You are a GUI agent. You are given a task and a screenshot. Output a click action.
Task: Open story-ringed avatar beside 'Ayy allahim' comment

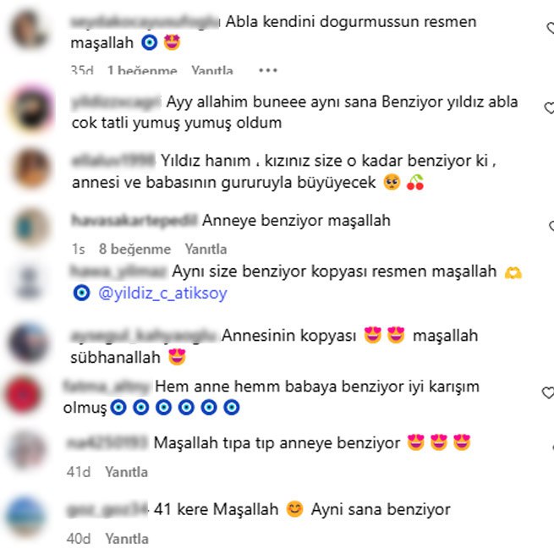tap(31, 109)
